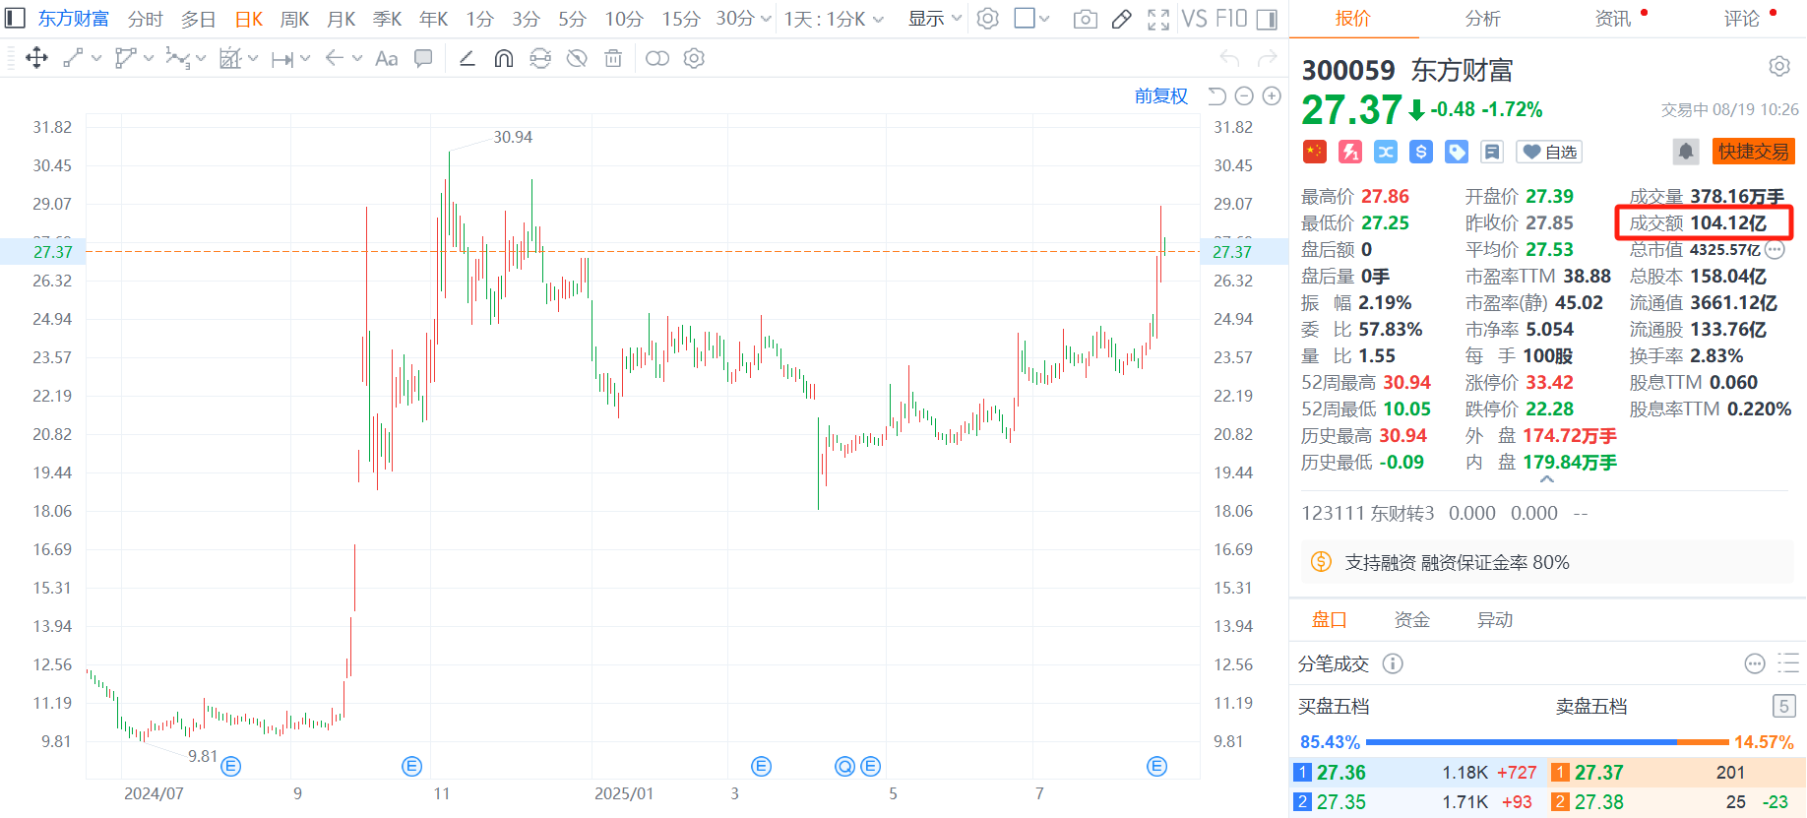Screen dimensions: 1807x818
Task: Take a chart screenshot with camera icon
Action: pyautogui.click(x=1086, y=19)
